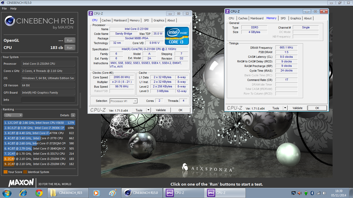The height and width of the screenshot is (198, 353).
Task: Switch to About tab in left CPU-Z
Action: pos(171,20)
